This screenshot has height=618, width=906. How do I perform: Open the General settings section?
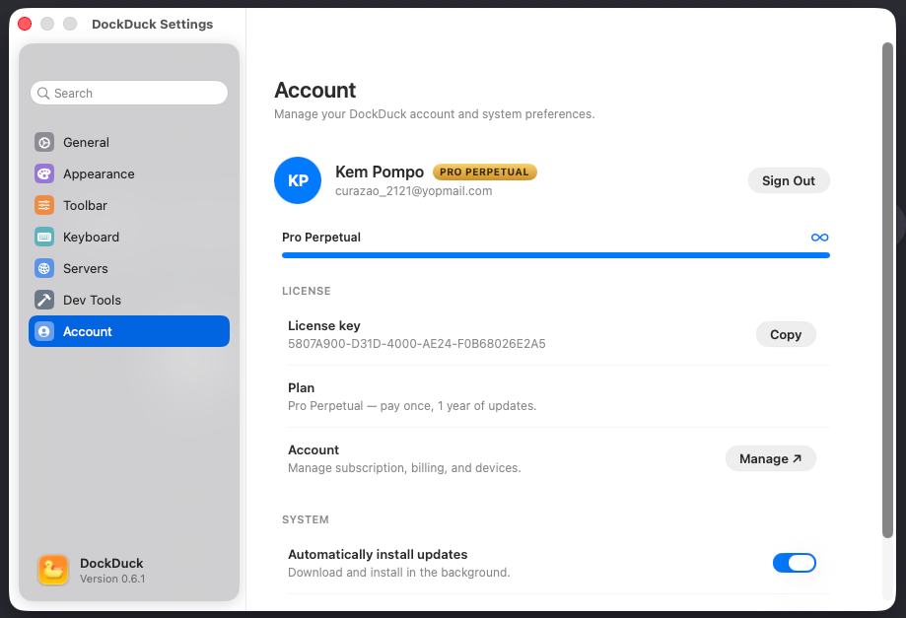129,142
